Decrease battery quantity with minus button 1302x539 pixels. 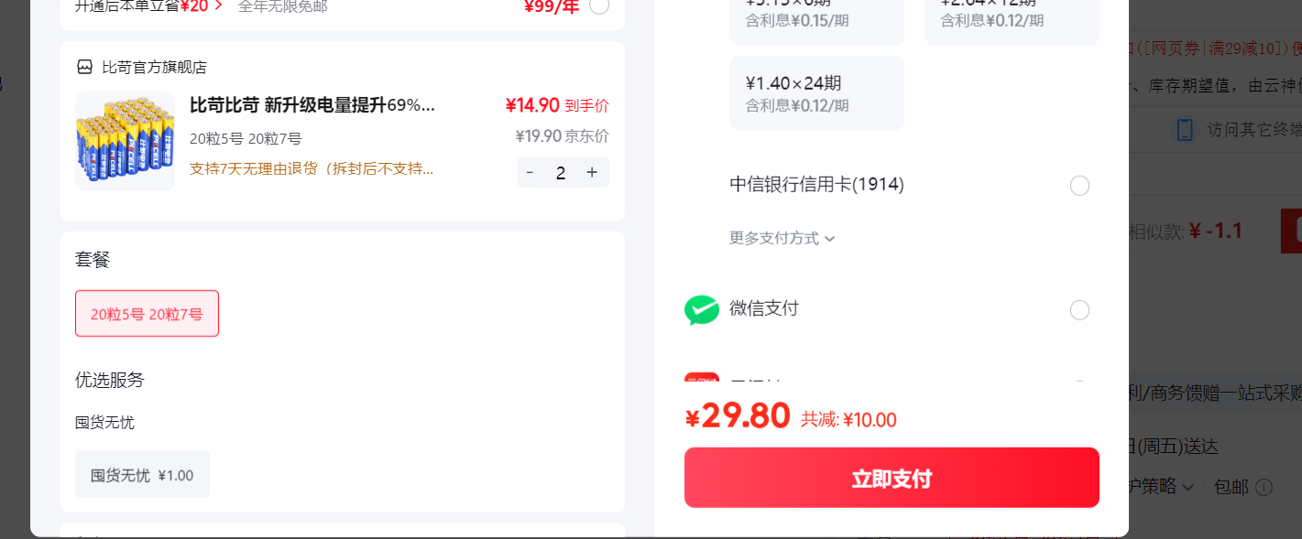point(530,172)
